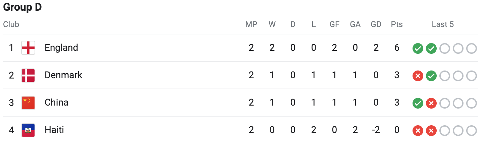
Task: Click England's last empty match circle
Action: click(x=471, y=48)
